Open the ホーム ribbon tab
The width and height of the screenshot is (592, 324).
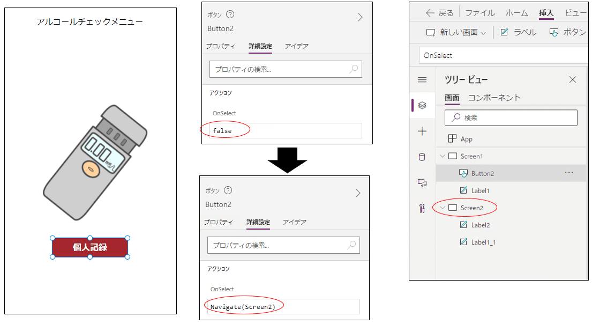517,13
